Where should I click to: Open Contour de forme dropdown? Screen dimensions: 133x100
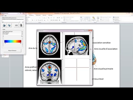pyautogui.click(x=105, y=19)
